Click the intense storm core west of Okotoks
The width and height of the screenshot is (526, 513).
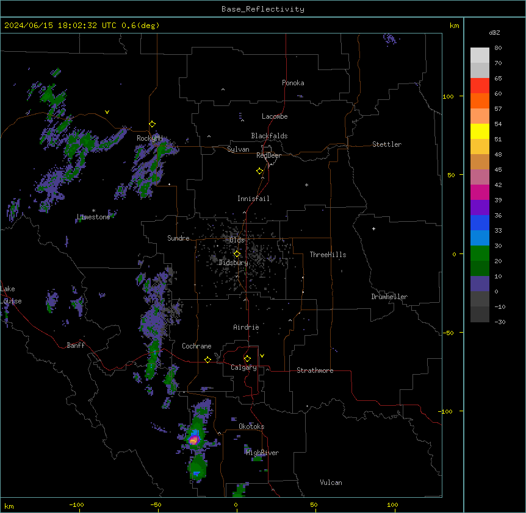click(x=193, y=440)
